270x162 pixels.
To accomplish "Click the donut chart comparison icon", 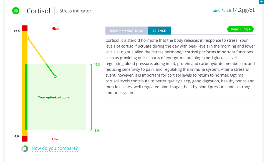I will coord(25,149).
